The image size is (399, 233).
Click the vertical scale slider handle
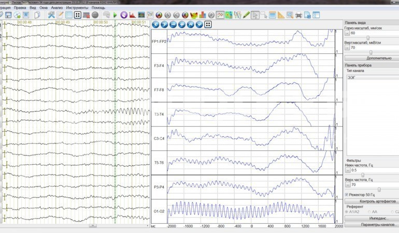370,52
